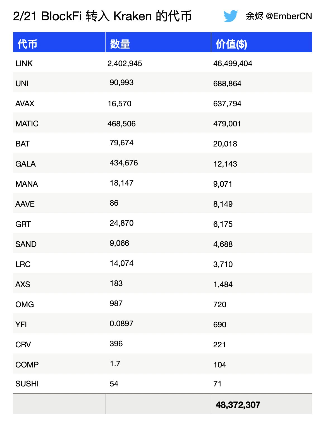
Task: Click the LINK value 46,499,404
Action: tap(233, 64)
